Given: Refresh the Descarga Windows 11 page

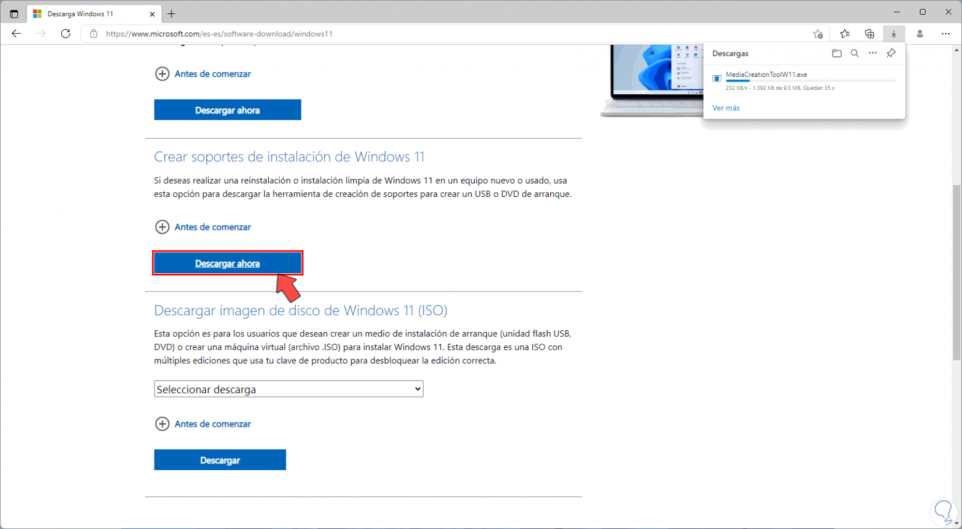Looking at the screenshot, I should pyautogui.click(x=66, y=34).
